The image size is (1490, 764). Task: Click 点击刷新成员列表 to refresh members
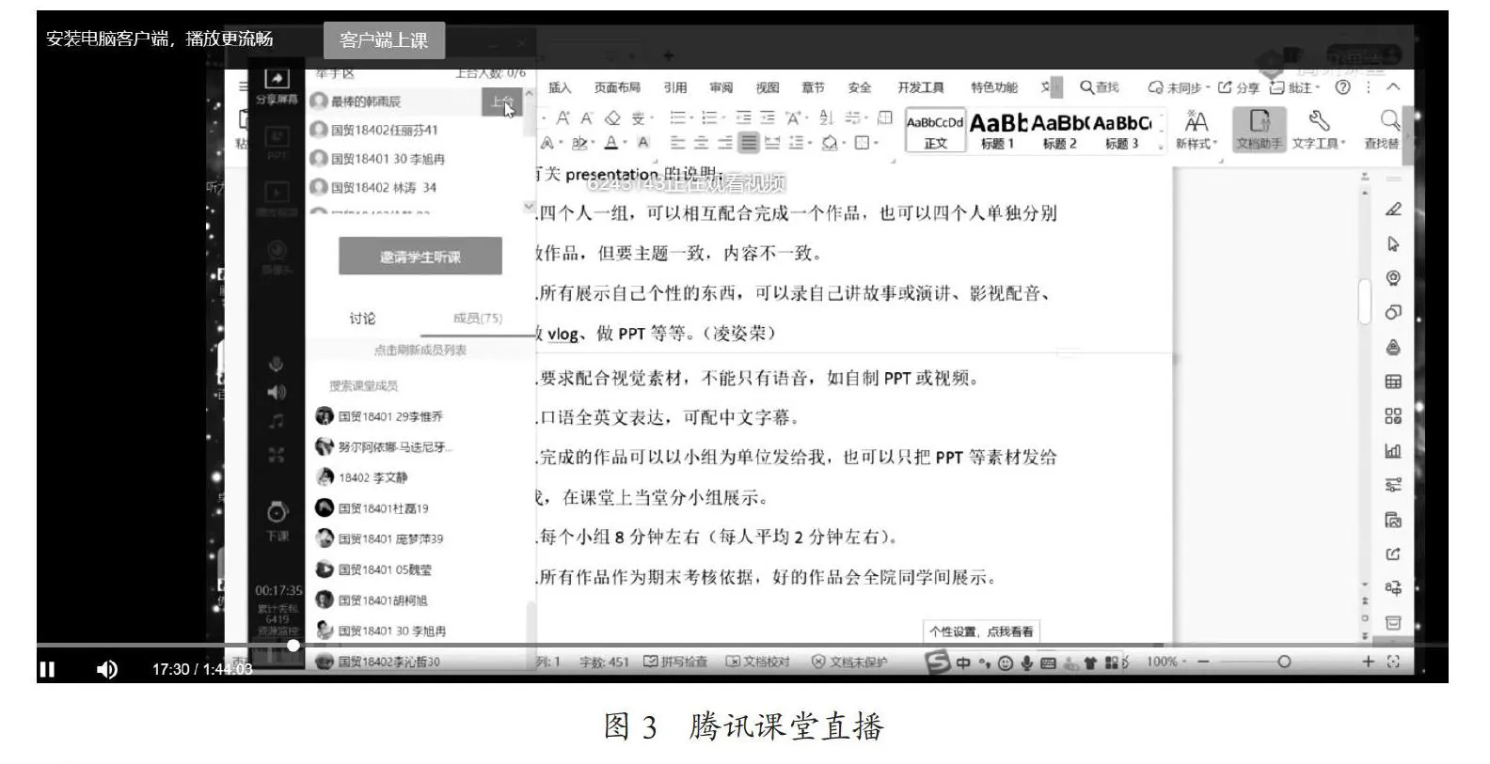pos(420,350)
